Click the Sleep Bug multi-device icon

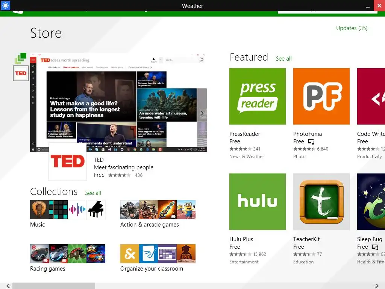click(375, 247)
